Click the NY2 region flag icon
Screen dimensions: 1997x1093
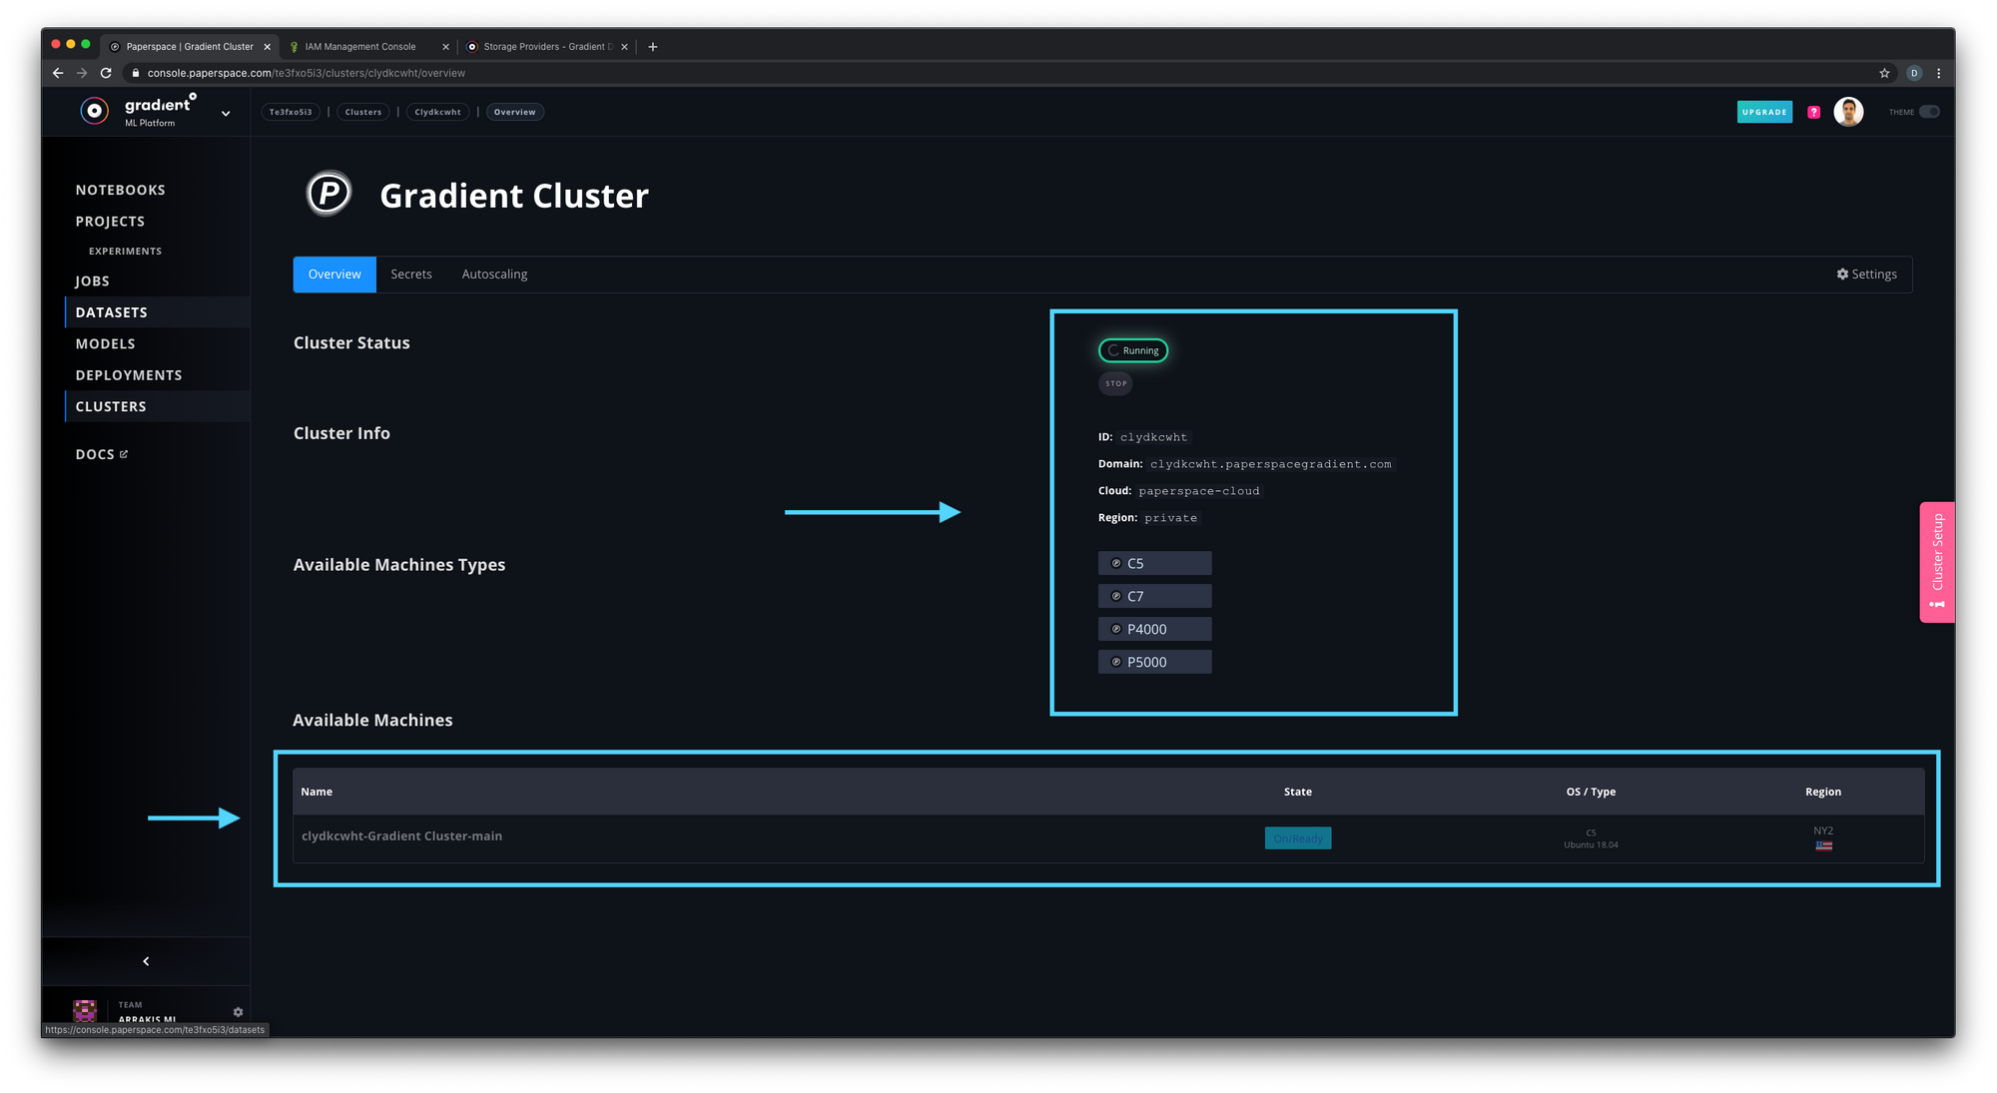coord(1824,845)
